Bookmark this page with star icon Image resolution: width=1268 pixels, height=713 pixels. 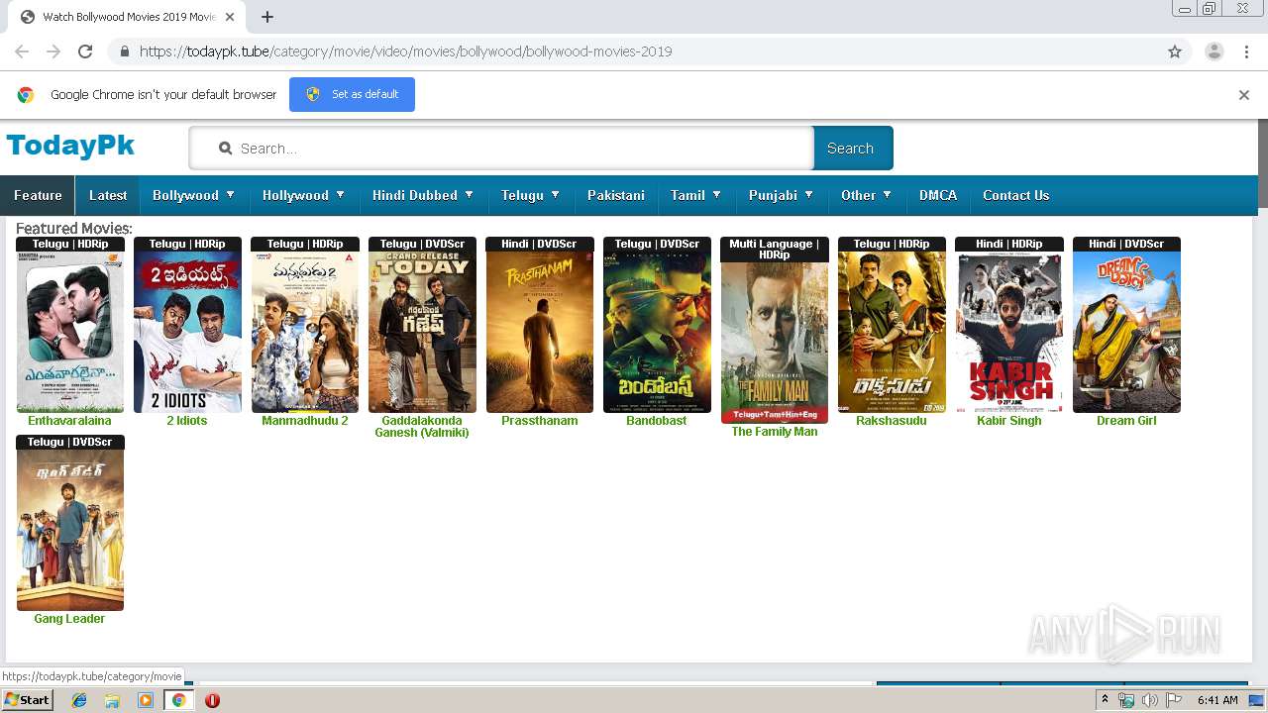(1175, 51)
